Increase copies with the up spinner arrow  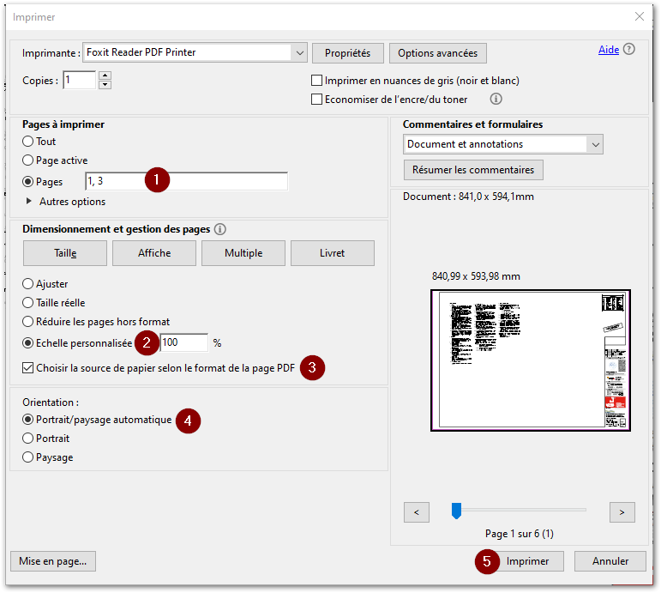(x=105, y=76)
